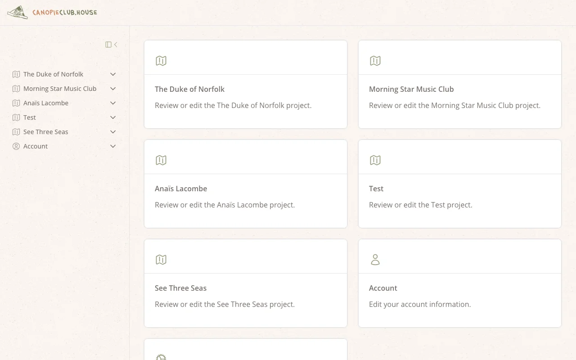Open Account in the sidebar
Image resolution: width=576 pixels, height=360 pixels.
pyautogui.click(x=36, y=146)
